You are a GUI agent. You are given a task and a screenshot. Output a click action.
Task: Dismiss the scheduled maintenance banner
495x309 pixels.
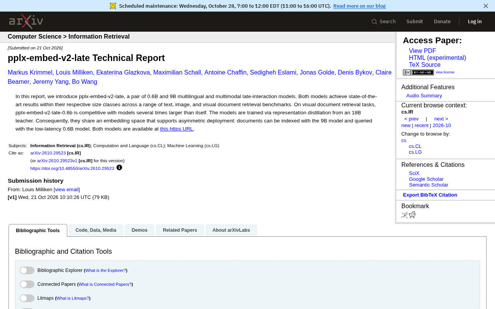point(486,6)
